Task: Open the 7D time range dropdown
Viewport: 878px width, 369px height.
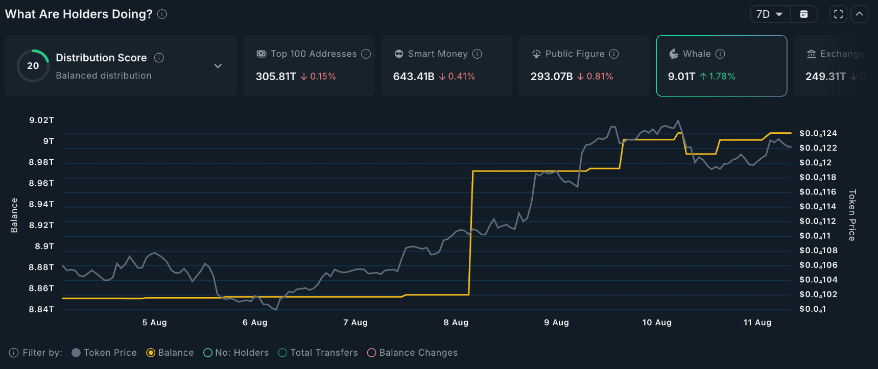Action: point(770,14)
